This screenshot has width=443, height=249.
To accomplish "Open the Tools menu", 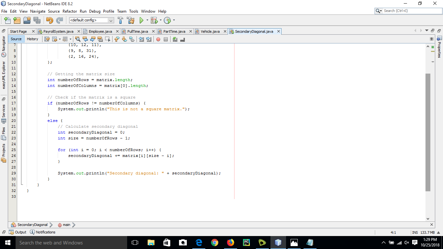I will tap(134, 11).
